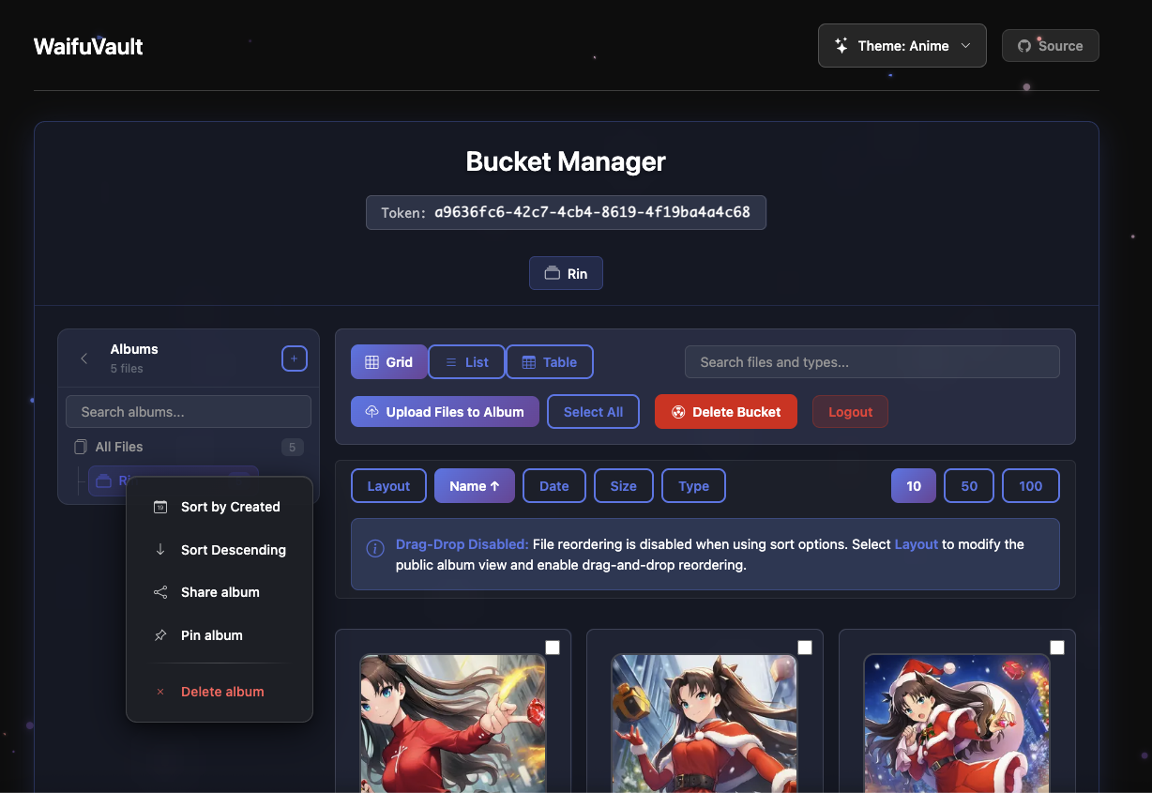Click the All Files count badge 5
The width and height of the screenshot is (1152, 793).
pyautogui.click(x=292, y=448)
